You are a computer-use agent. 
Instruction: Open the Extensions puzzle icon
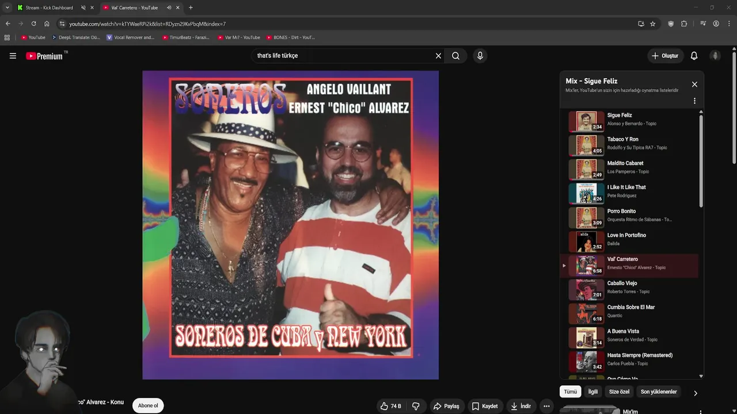pos(684,24)
